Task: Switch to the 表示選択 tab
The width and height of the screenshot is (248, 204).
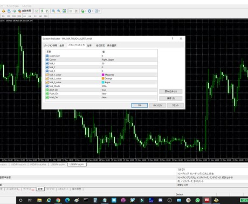Action: coord(112,45)
